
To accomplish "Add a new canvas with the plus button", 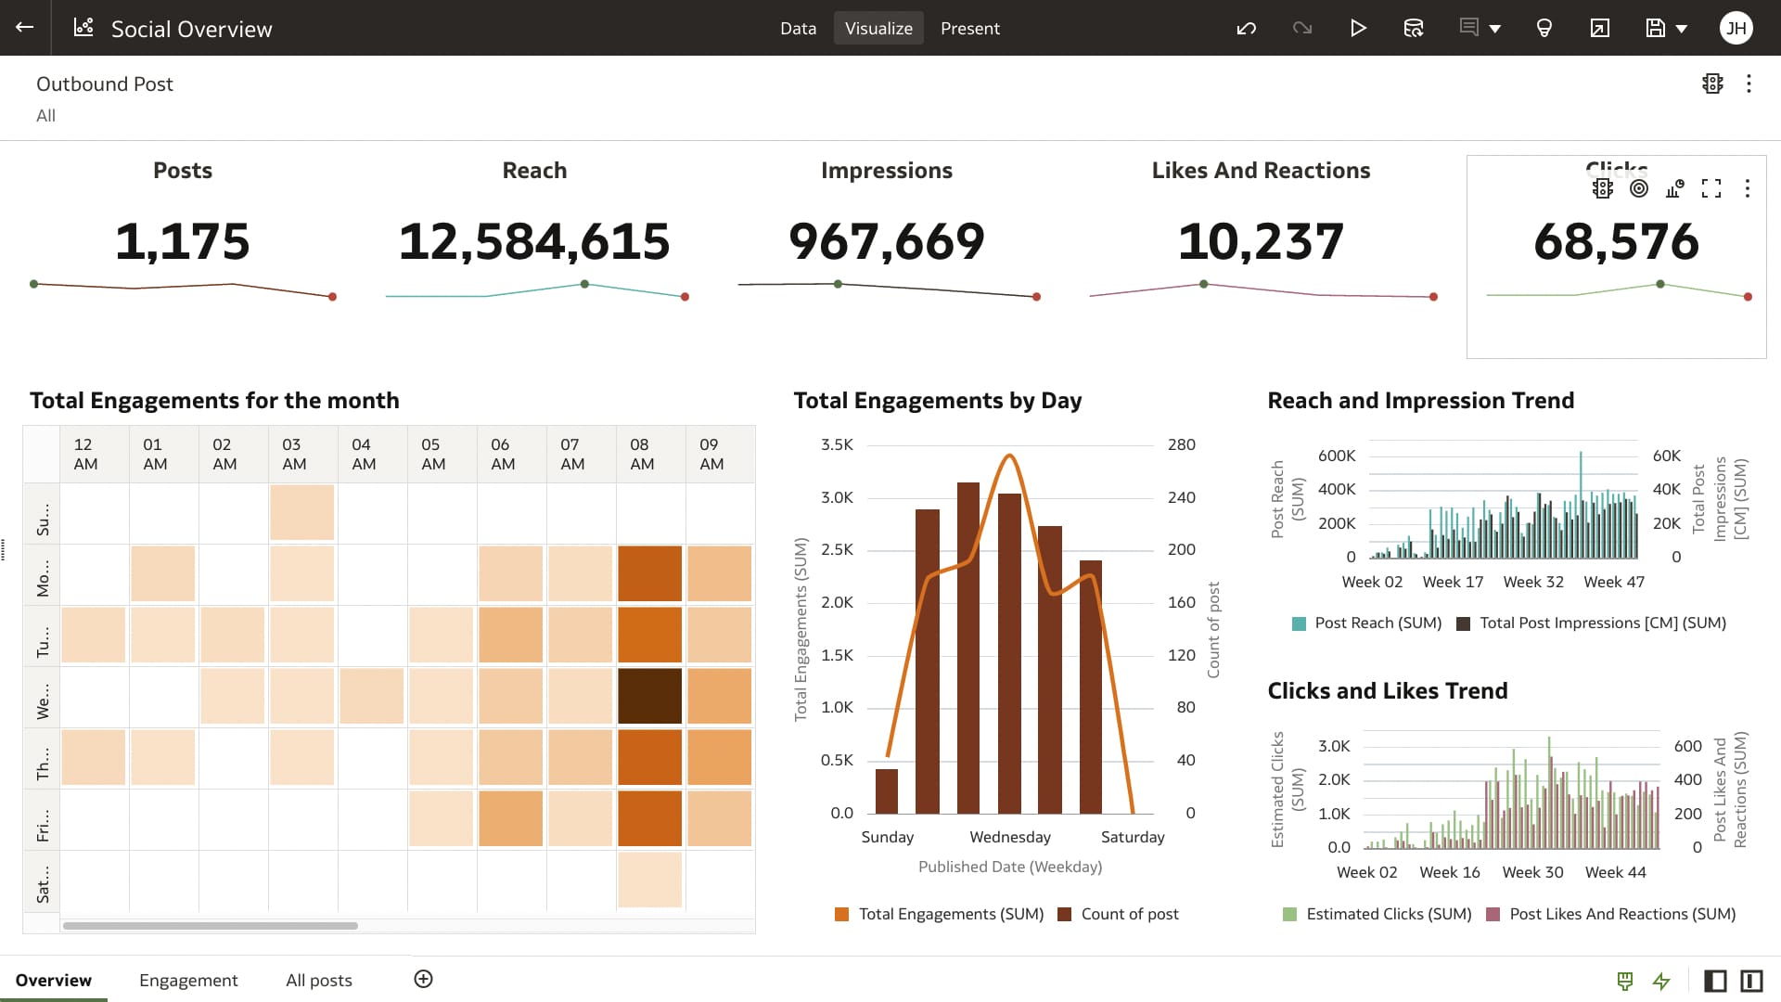I will [423, 979].
